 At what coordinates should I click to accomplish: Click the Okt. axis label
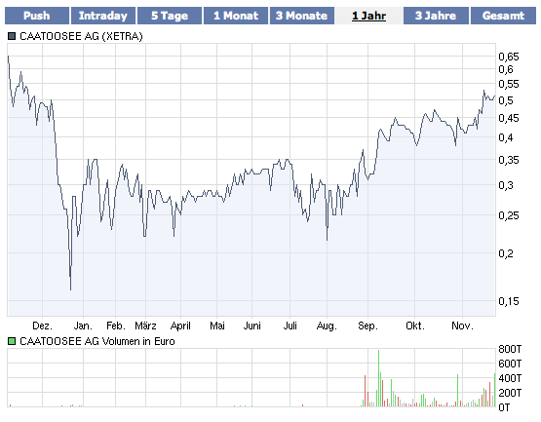(414, 326)
